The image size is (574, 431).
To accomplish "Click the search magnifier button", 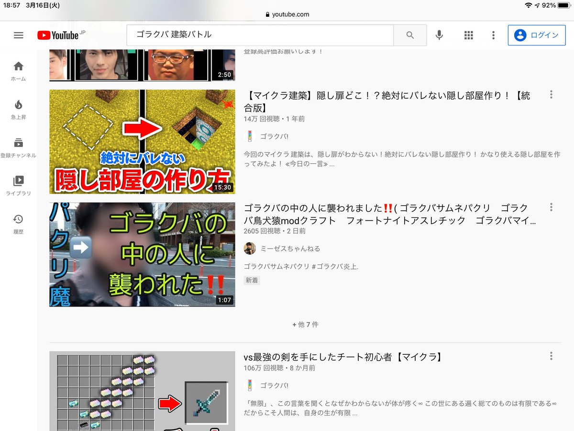I will [x=410, y=35].
